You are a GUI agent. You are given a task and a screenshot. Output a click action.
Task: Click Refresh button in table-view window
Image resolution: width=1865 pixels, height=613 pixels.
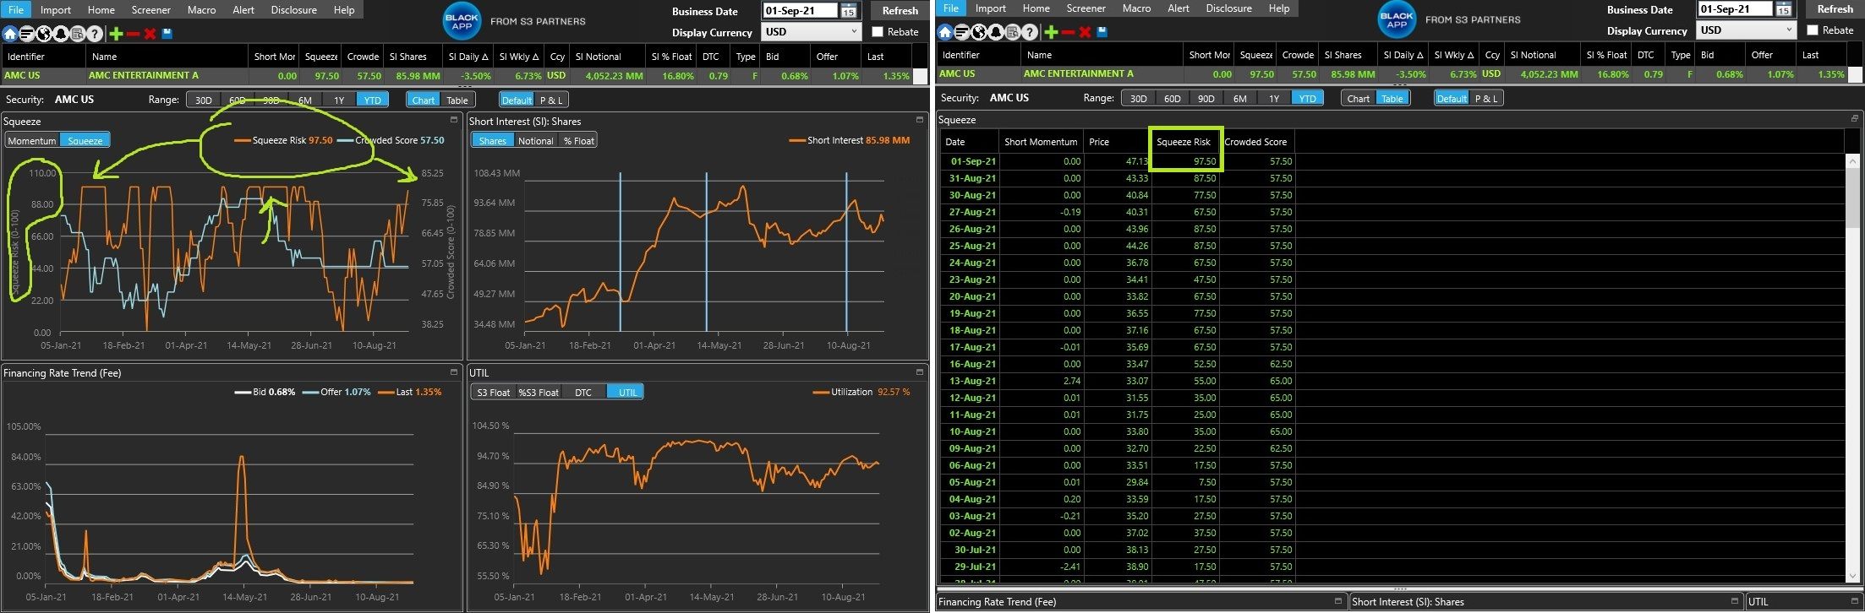click(x=1835, y=9)
